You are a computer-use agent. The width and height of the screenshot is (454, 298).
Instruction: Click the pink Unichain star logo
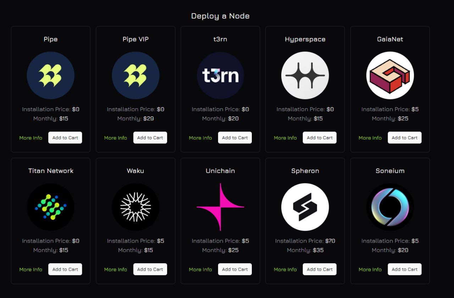pyautogui.click(x=220, y=207)
